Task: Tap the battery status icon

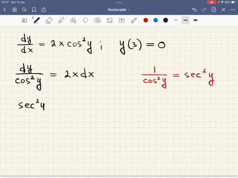Action: coord(234,2)
